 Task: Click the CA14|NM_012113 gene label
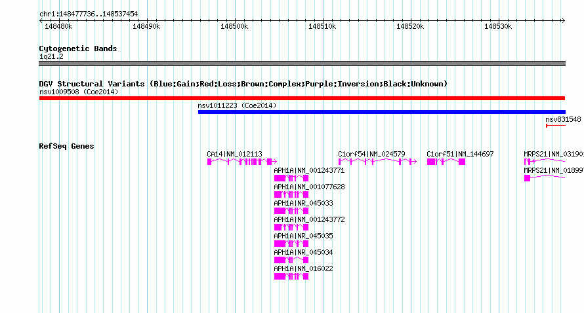[235, 154]
